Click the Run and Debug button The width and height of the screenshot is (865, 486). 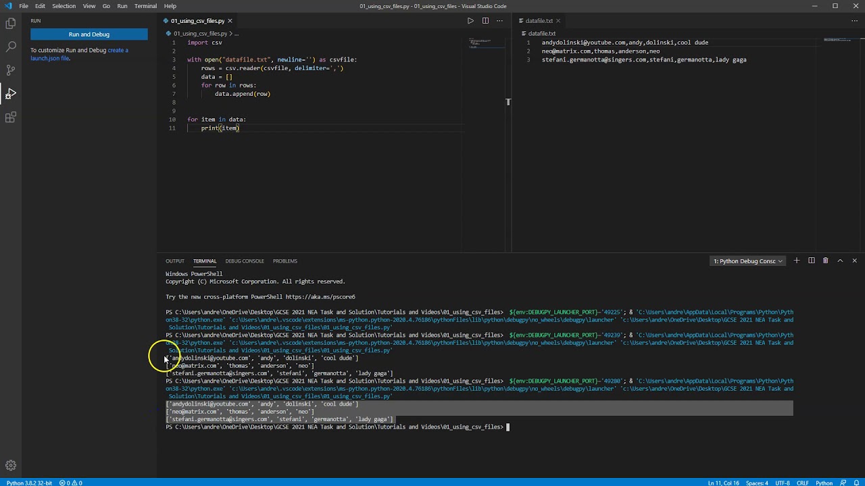(x=89, y=34)
